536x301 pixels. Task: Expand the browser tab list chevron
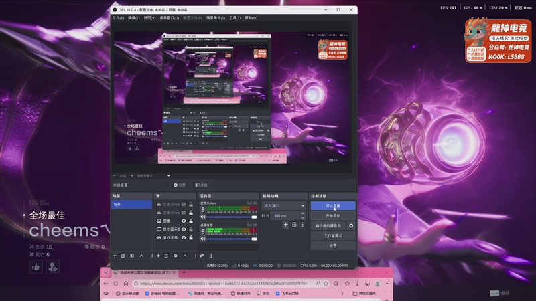coord(106,272)
